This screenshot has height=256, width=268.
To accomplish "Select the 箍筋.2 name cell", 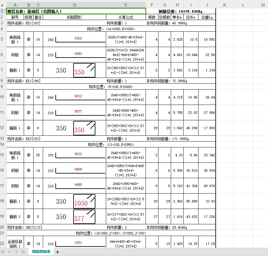I will pyautogui.click(x=15, y=217).
